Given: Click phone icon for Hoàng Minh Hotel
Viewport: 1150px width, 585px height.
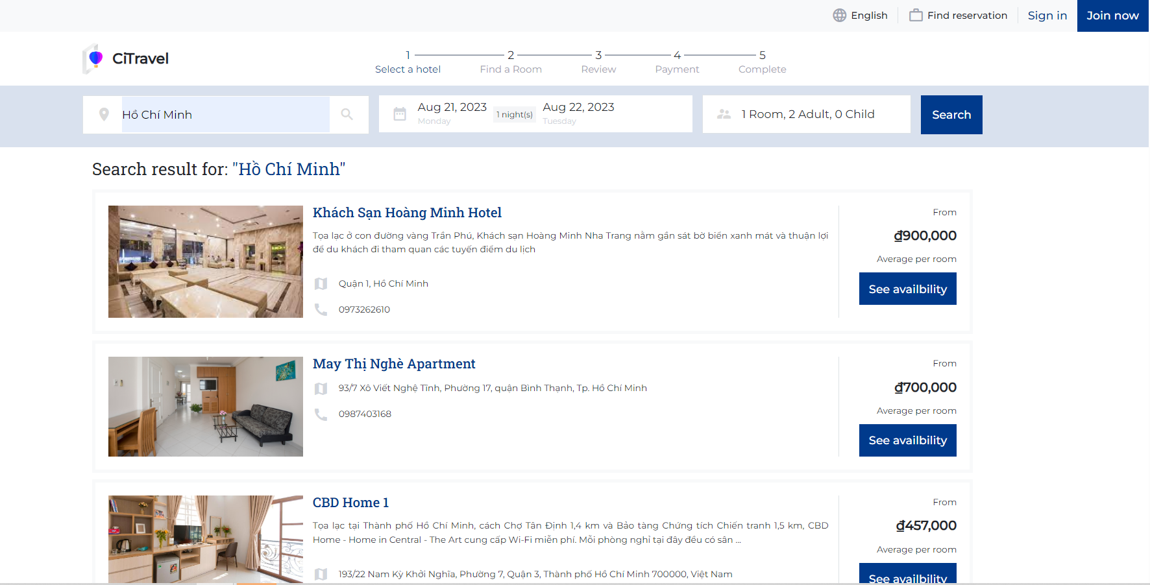Looking at the screenshot, I should (321, 309).
